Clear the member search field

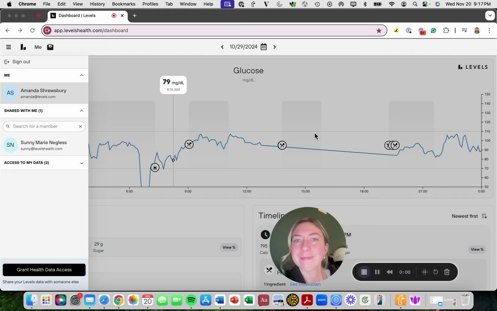[x=80, y=126]
